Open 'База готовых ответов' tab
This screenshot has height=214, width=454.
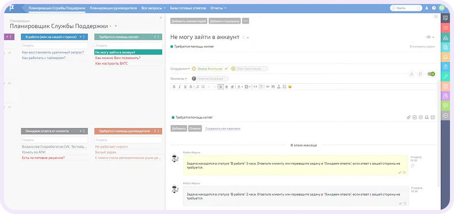(x=188, y=8)
